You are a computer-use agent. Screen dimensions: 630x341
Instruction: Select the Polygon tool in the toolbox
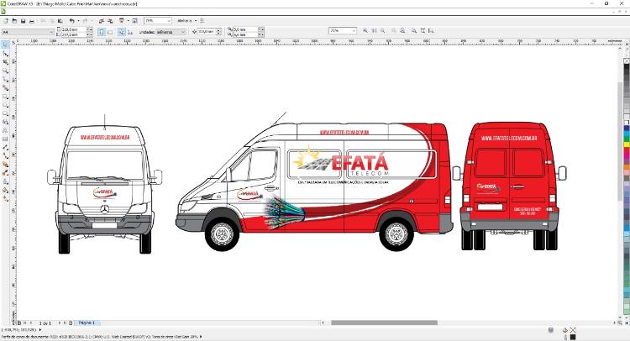[5, 113]
